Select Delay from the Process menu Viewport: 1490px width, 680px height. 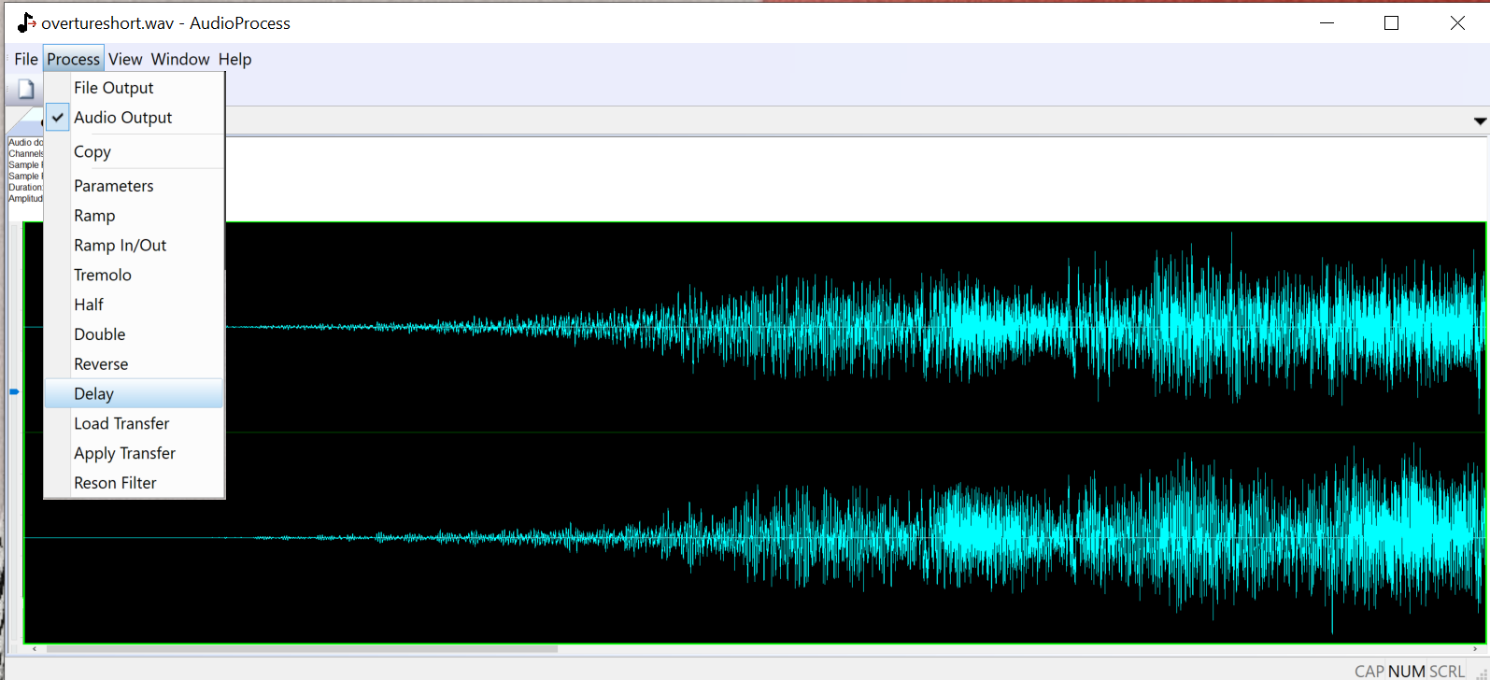pyautogui.click(x=94, y=394)
